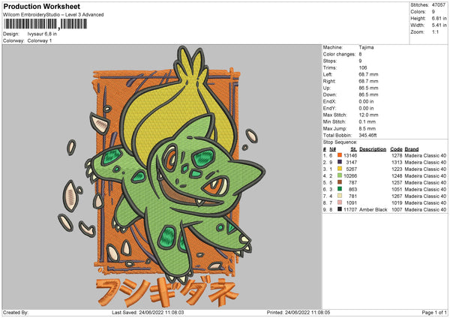
Task: Click the 'Stop Sequence:' heading
Action: 340,142
